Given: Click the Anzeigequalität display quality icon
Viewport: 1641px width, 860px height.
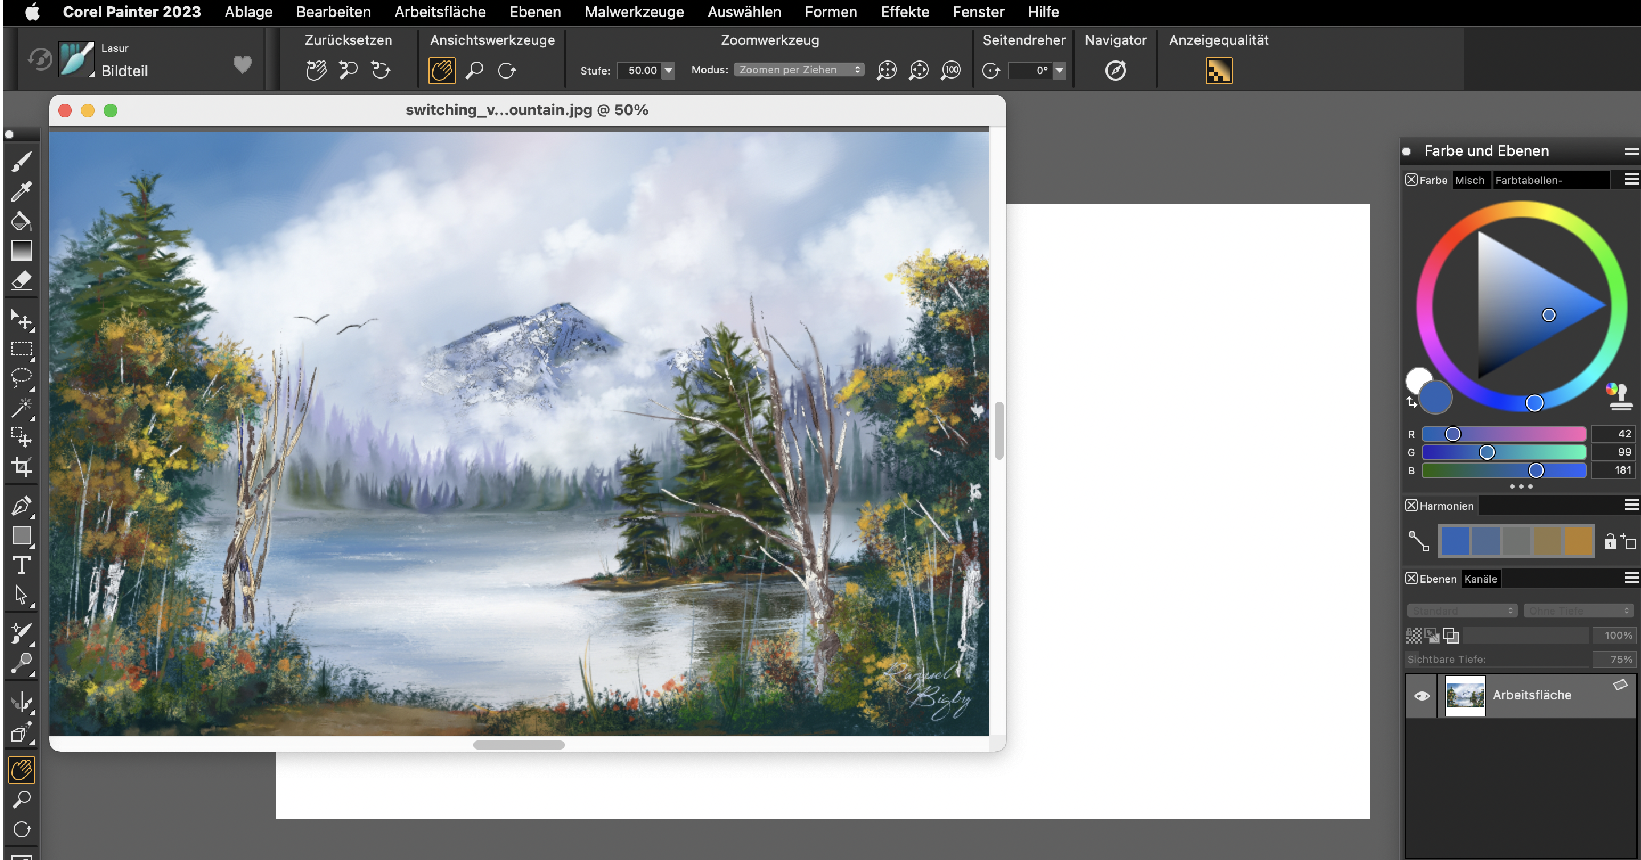Looking at the screenshot, I should 1218,70.
